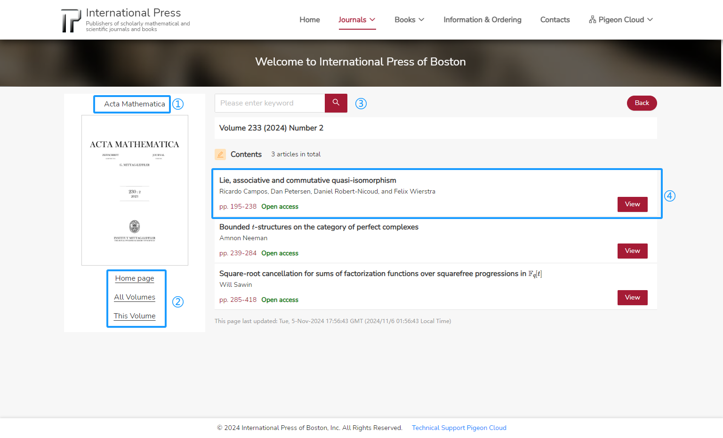Viewport: 723px width, 438px height.
Task: Click the Ricardo Campos authors line
Action: pos(327,192)
